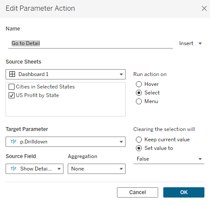Select the Hover radio button
The height and width of the screenshot is (204, 210).
[x=139, y=84]
